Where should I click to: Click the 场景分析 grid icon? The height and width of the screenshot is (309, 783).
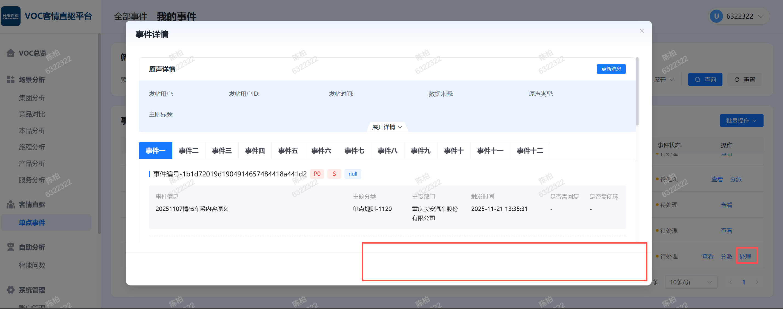click(11, 80)
